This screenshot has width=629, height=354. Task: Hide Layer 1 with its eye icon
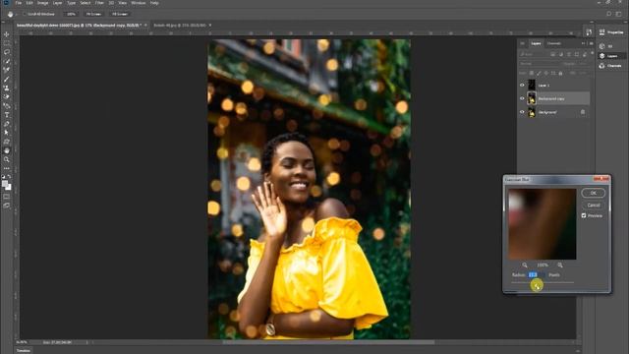pos(522,86)
